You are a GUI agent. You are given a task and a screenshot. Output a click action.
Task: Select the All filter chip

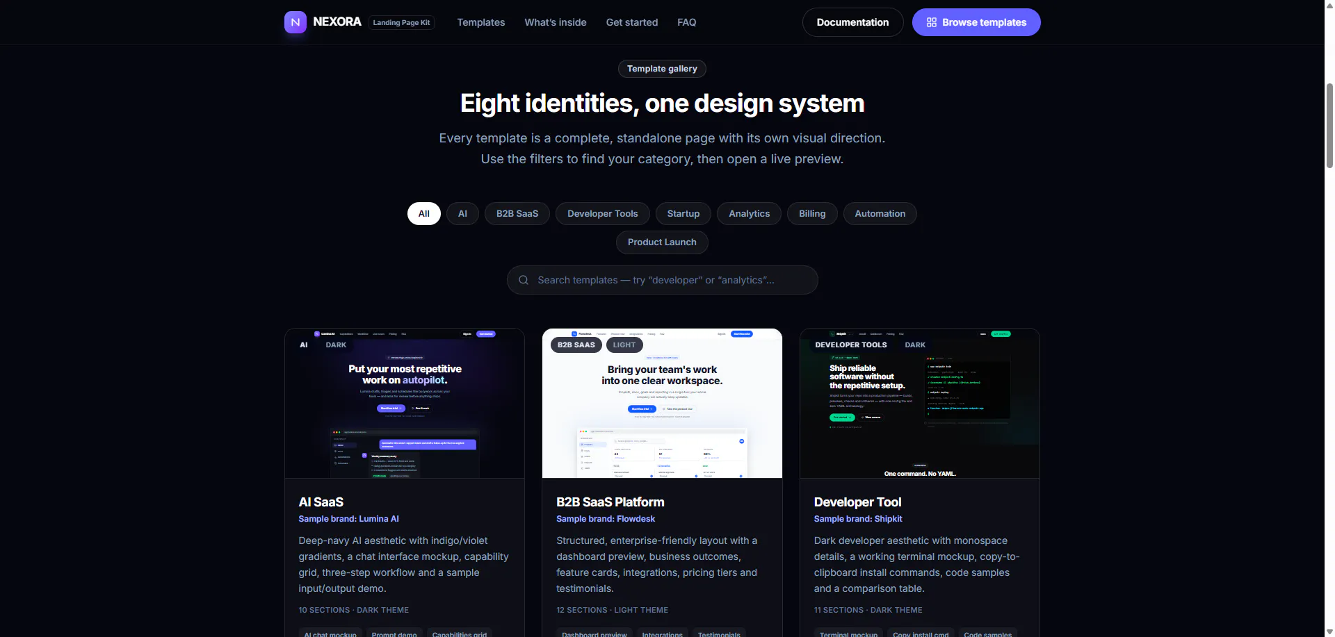pyautogui.click(x=424, y=214)
